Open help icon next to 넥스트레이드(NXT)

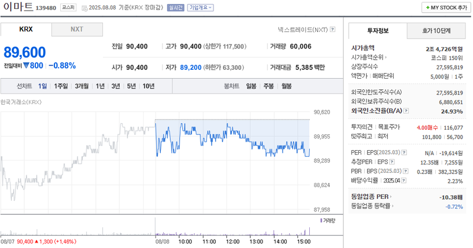point(332,30)
